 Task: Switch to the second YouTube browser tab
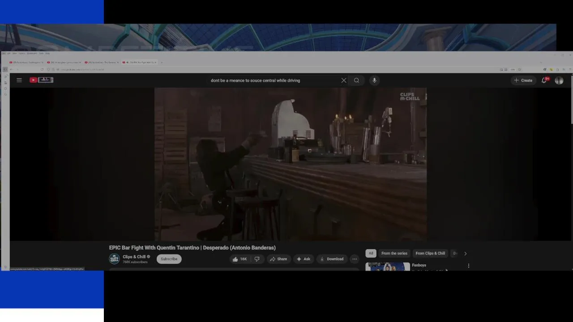[x=64, y=63]
